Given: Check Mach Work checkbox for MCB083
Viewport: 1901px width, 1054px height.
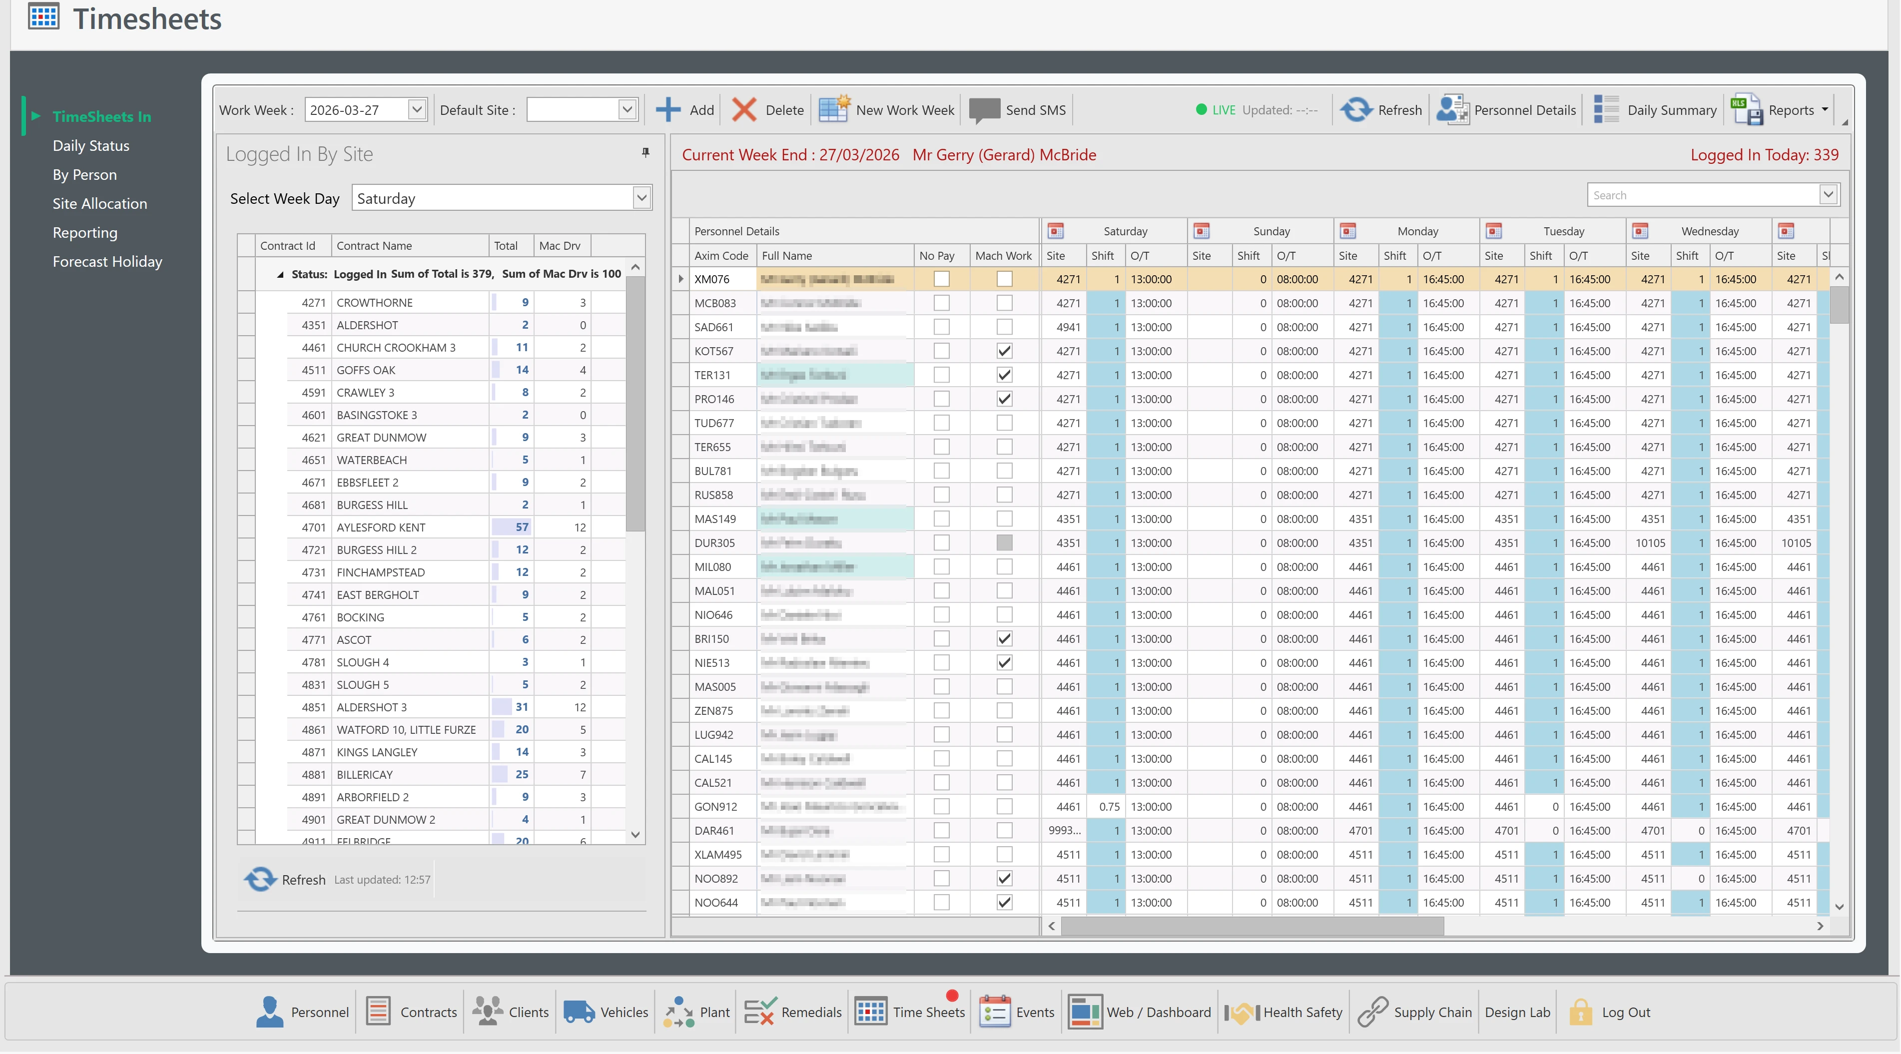Looking at the screenshot, I should click(1004, 303).
